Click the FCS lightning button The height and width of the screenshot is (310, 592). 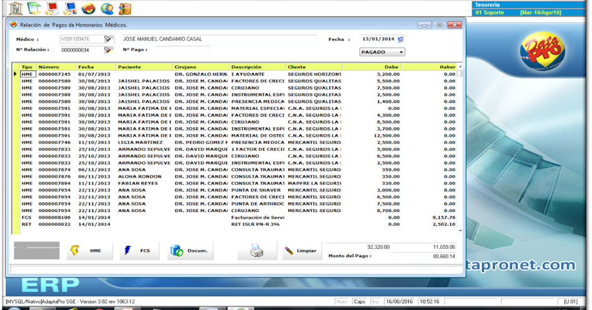click(x=140, y=250)
